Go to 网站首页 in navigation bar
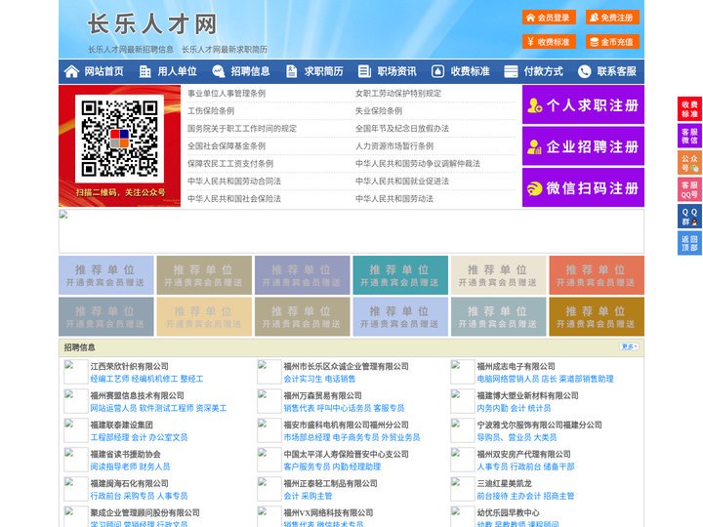Image resolution: width=703 pixels, height=527 pixels. tap(104, 71)
